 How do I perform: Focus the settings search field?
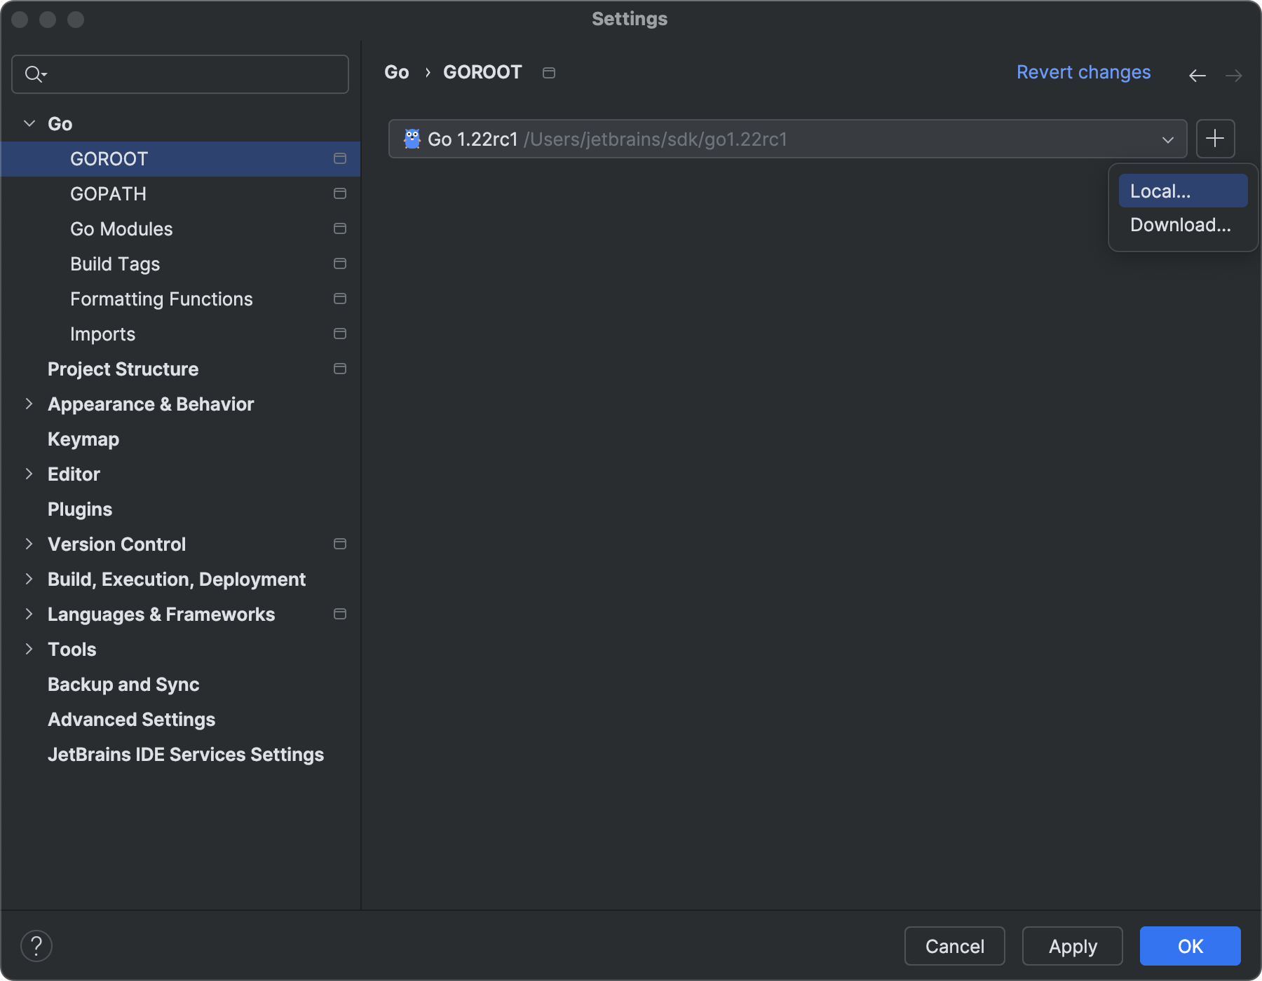(x=196, y=74)
